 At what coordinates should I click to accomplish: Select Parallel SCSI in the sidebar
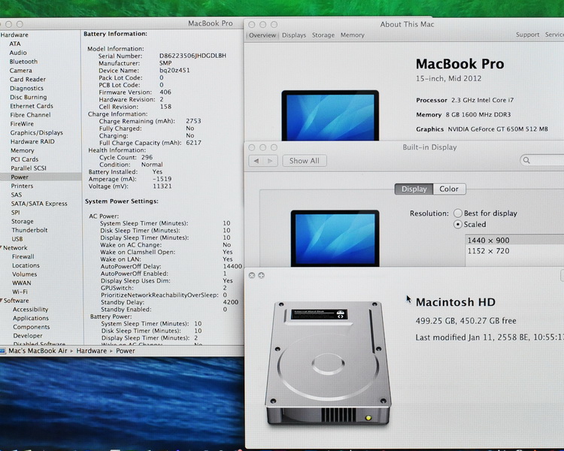tap(29, 168)
